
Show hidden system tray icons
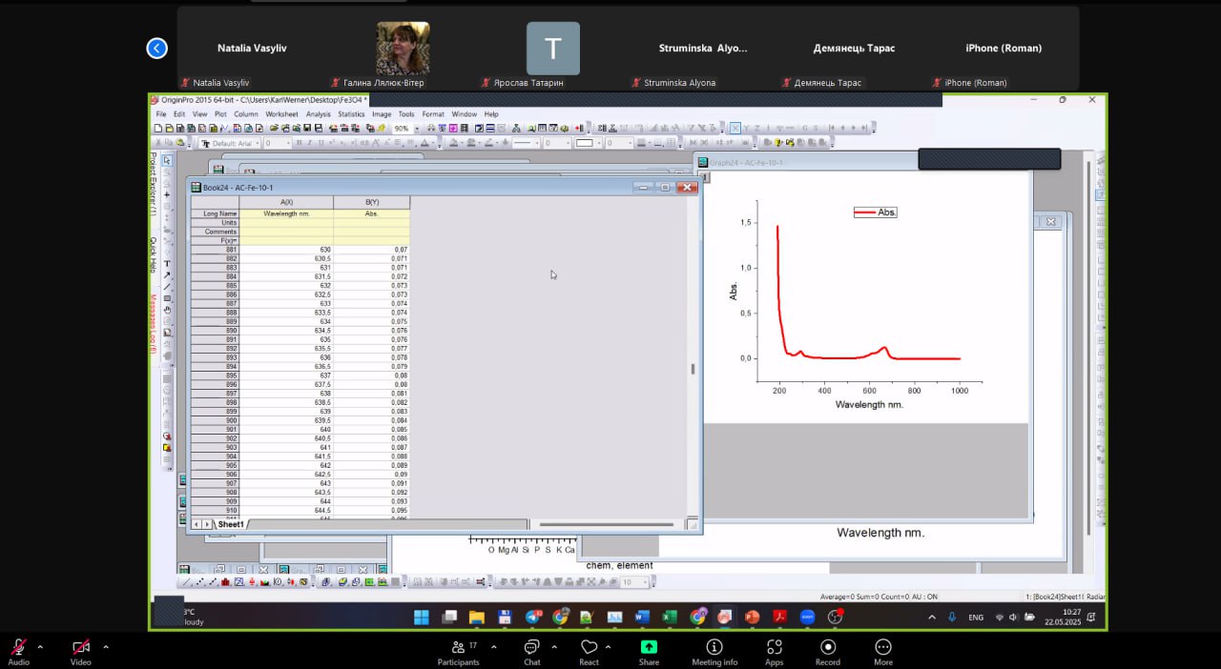932,618
